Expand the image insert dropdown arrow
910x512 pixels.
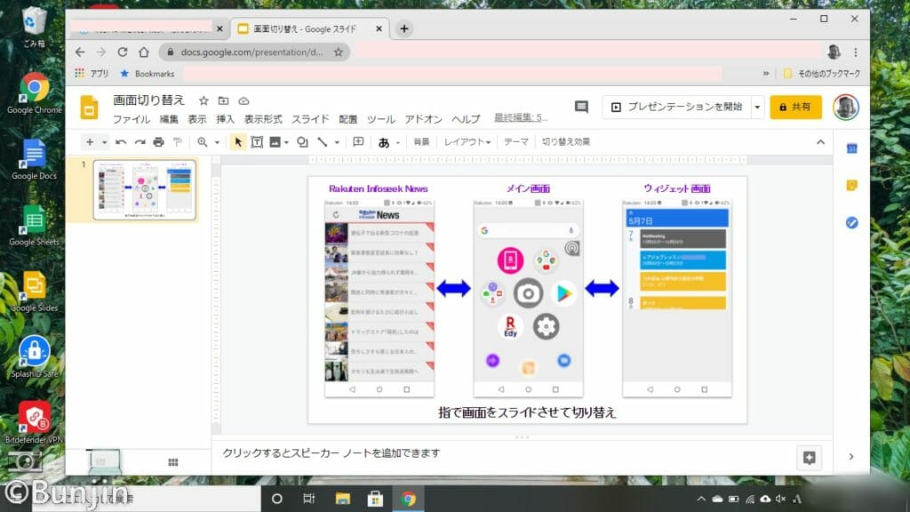(x=287, y=142)
